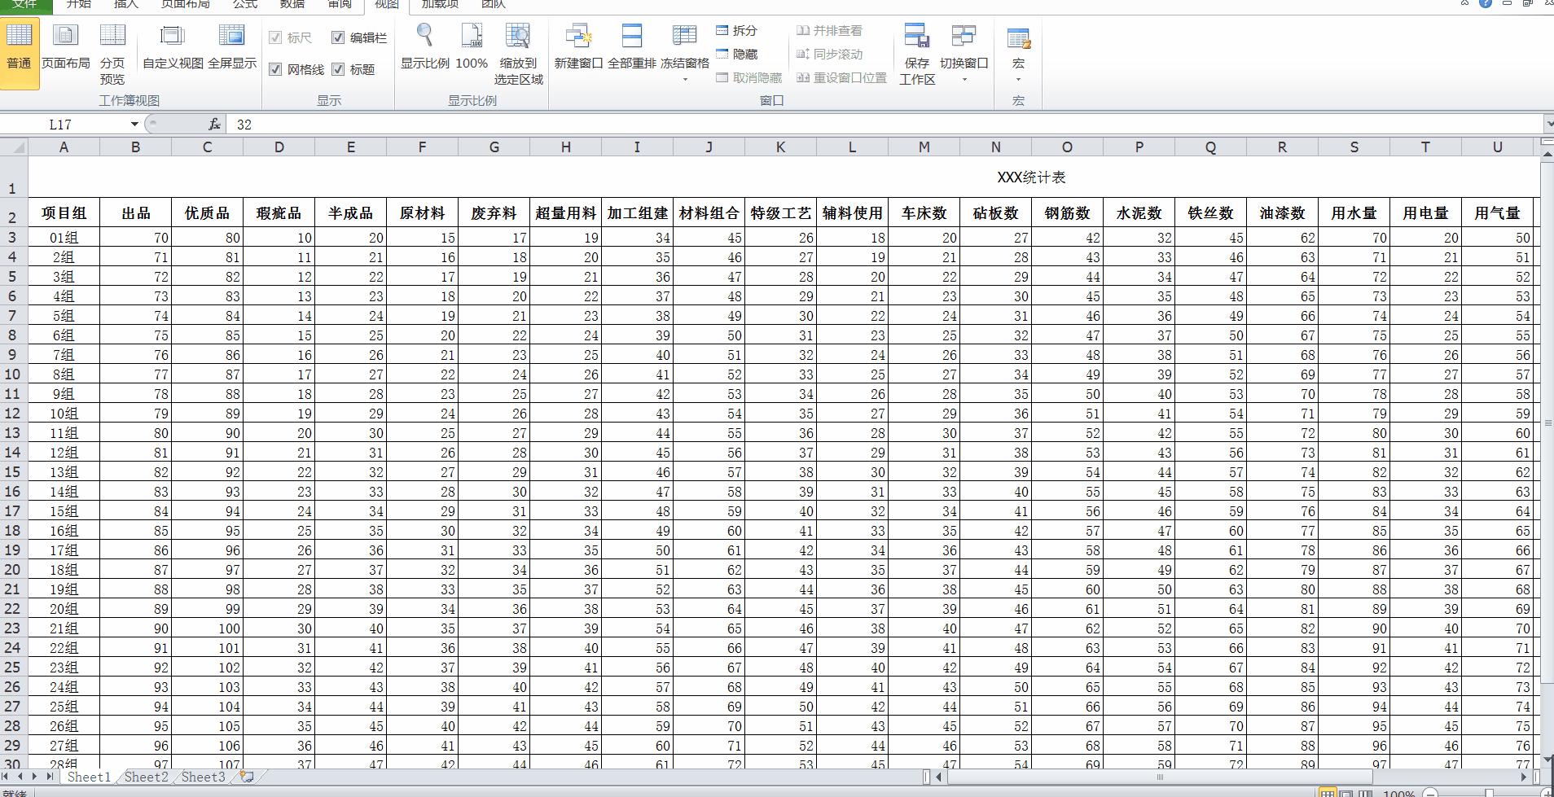Switch to Full Screen (全屏显示) view
1554x797 pixels.
(x=232, y=47)
